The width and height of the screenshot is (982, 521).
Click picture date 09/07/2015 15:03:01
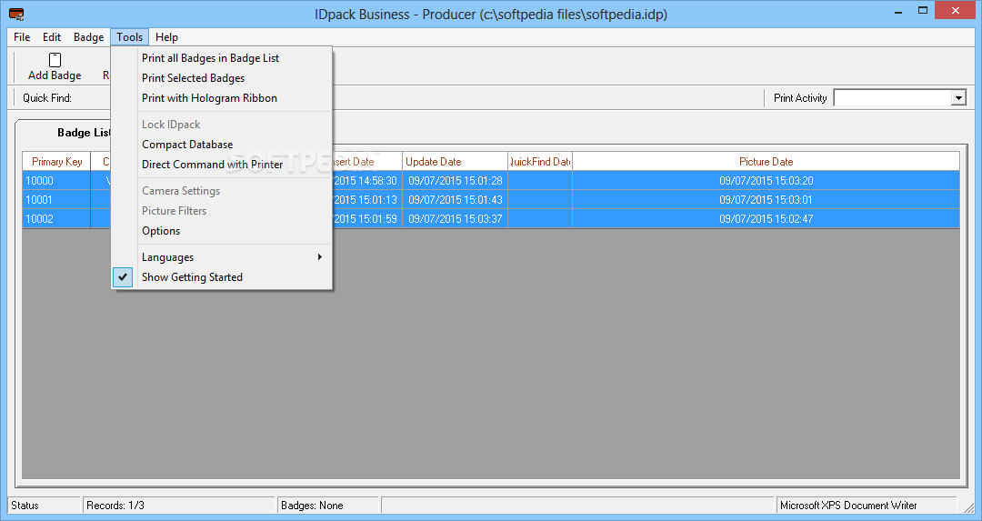pos(766,200)
